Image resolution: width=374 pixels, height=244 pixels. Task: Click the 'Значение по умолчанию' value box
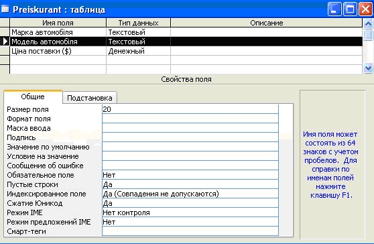point(190,147)
